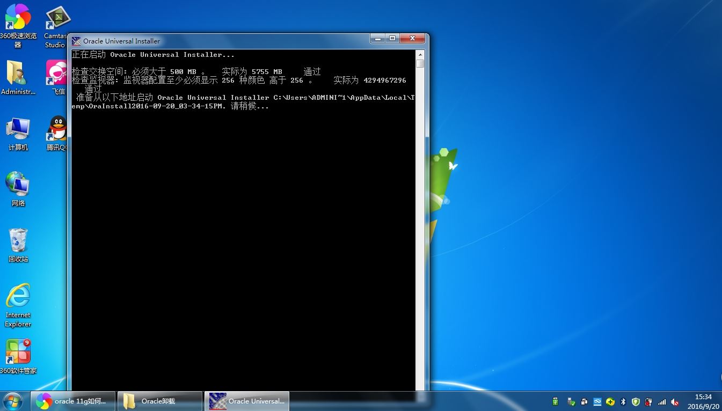722x411 pixels.
Task: Select the 回收站 recycle bin icon
Action: (x=18, y=245)
